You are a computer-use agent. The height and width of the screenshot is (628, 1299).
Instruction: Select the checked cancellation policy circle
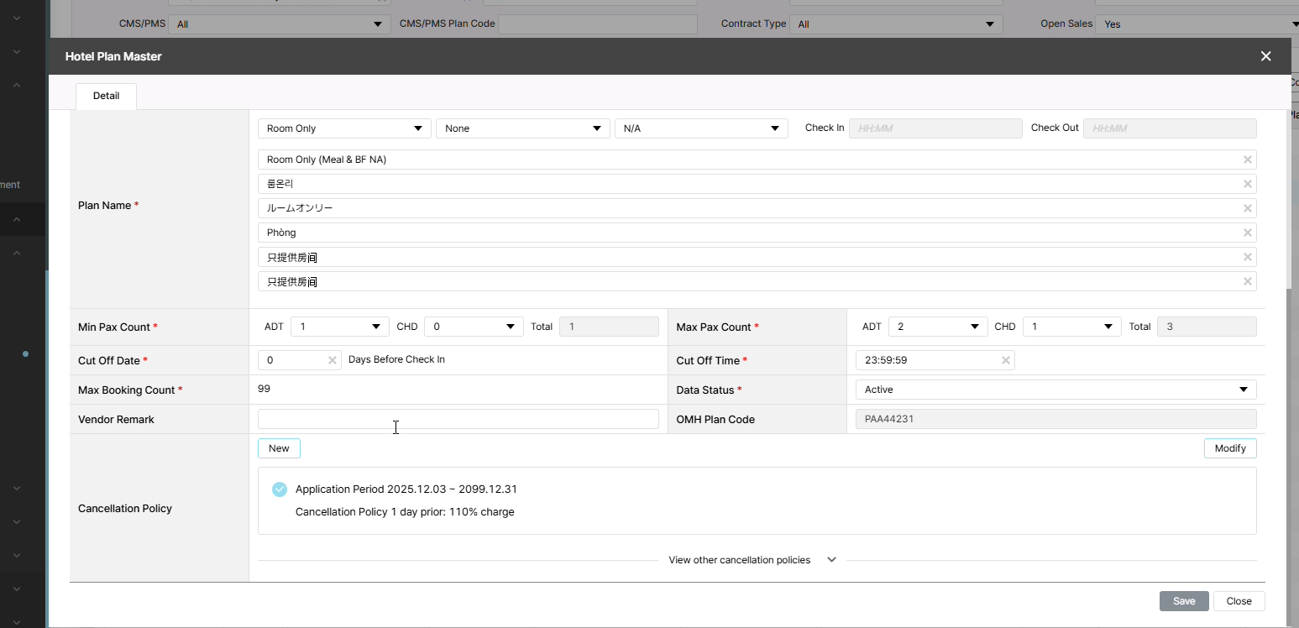[x=280, y=489]
